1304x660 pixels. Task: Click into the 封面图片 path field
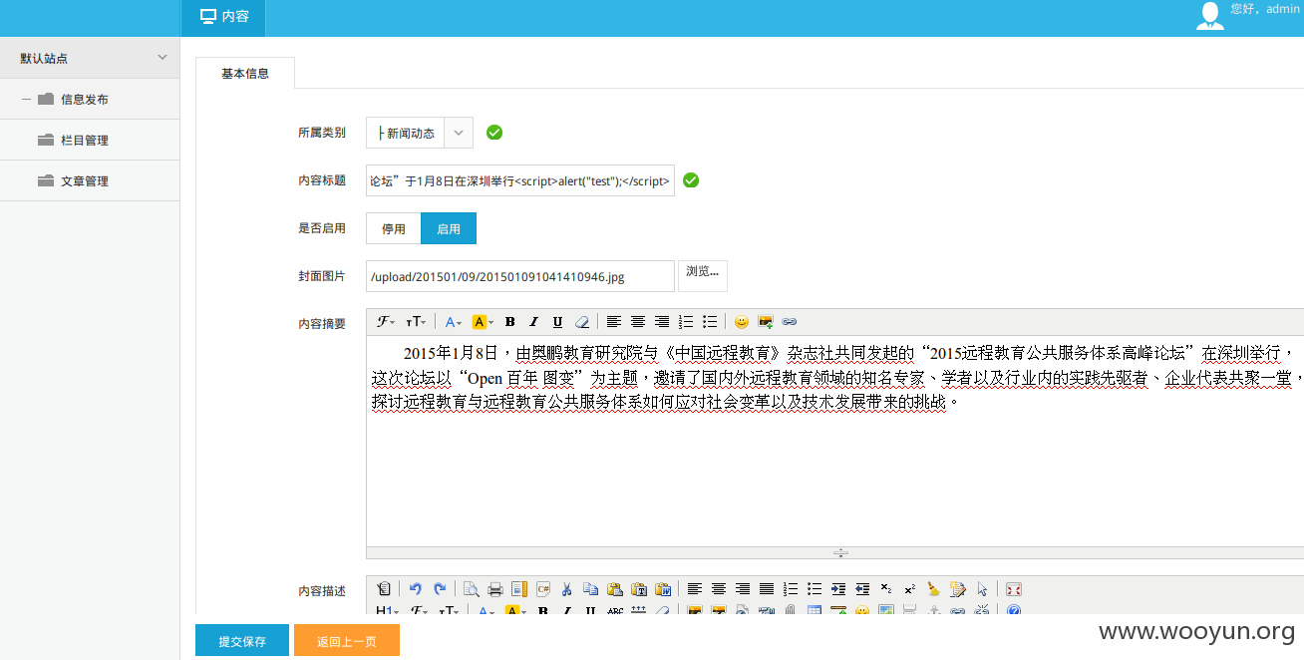(520, 276)
